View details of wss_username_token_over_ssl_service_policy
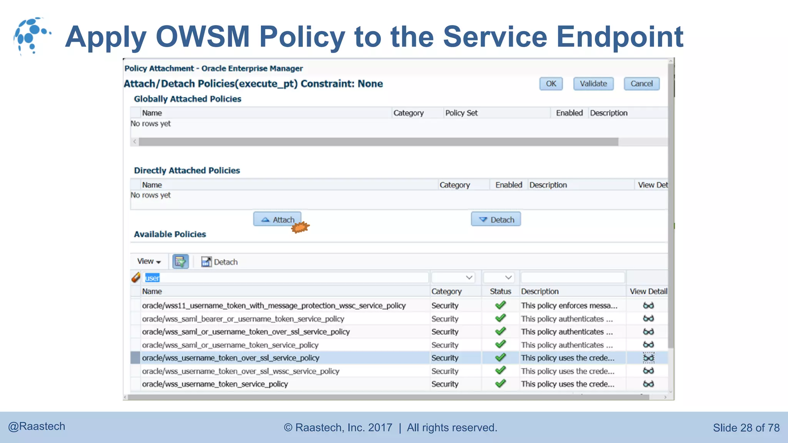Screen dimensions: 788x443 tap(648, 358)
